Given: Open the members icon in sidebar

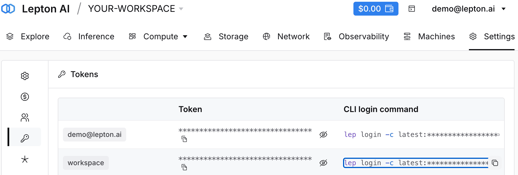Looking at the screenshot, I should (x=25, y=118).
